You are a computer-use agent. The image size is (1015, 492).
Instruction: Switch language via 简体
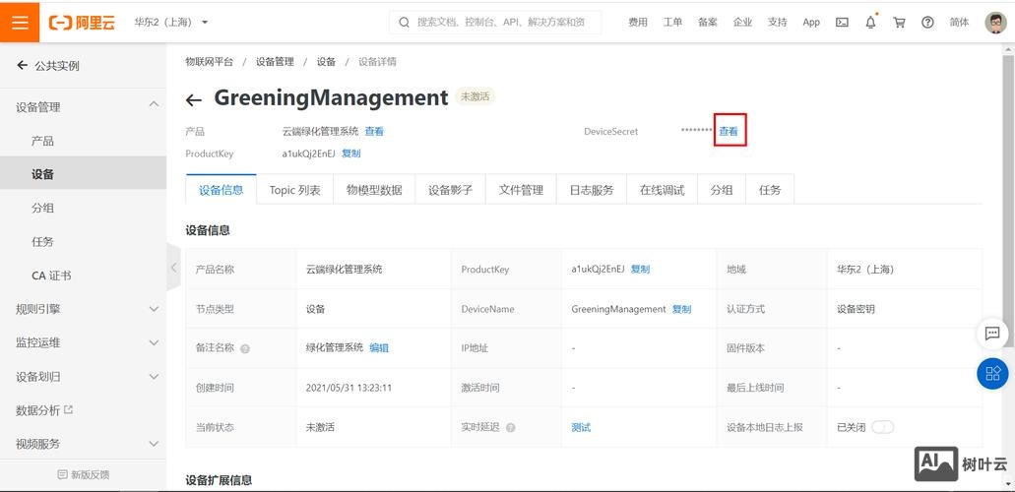959,22
